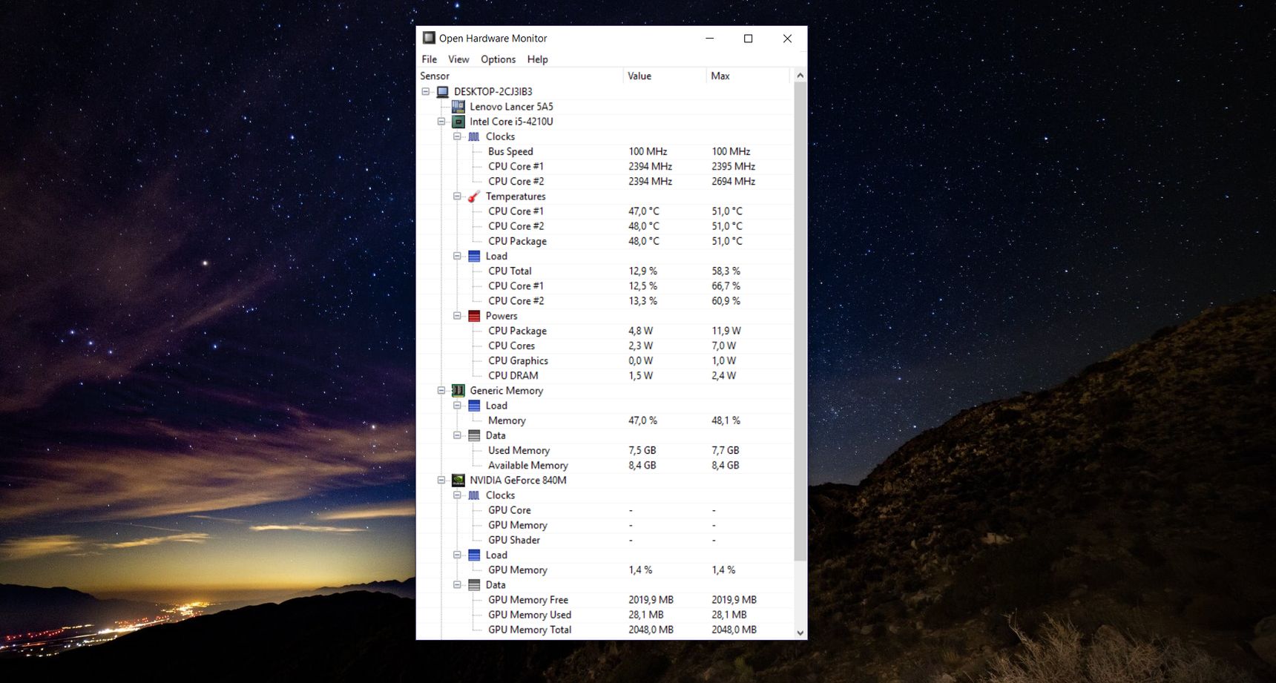Click the Open Hardware Monitor title bar icon
The height and width of the screenshot is (683, 1276).
point(429,38)
